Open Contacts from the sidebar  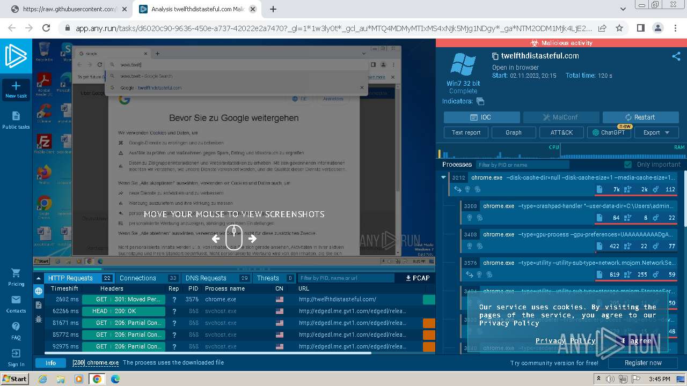click(16, 304)
